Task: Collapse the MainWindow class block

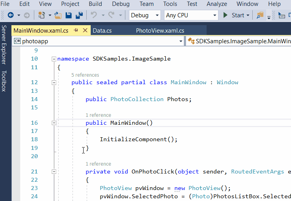Action: [54, 83]
